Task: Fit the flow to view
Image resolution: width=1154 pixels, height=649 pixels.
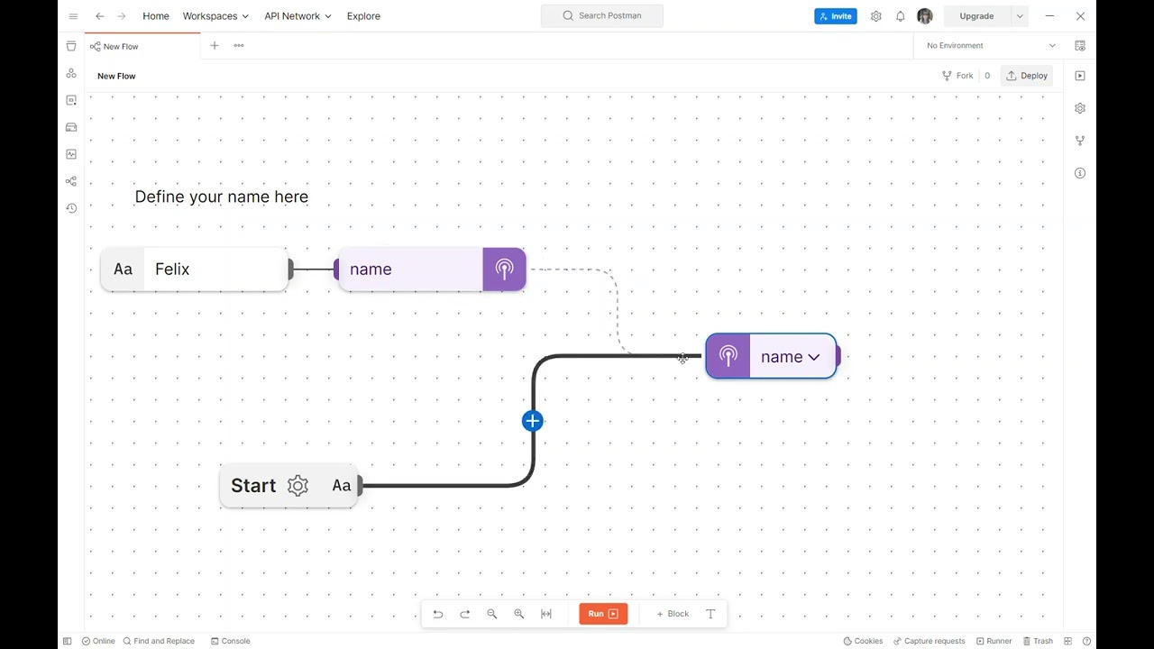Action: (546, 614)
